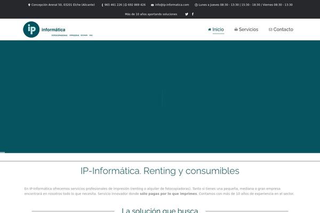Click the home icon beside Inicio

[210, 29]
